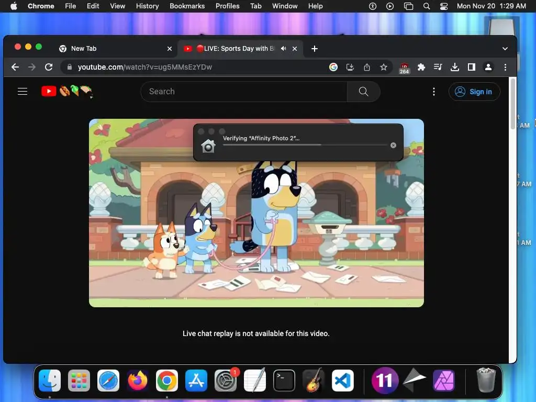This screenshot has width=536, height=402.
Task: Click the Chrome profile avatar icon
Action: pyautogui.click(x=488, y=67)
